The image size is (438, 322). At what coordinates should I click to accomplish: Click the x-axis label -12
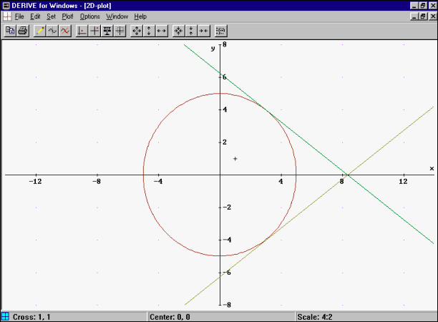tap(35, 182)
